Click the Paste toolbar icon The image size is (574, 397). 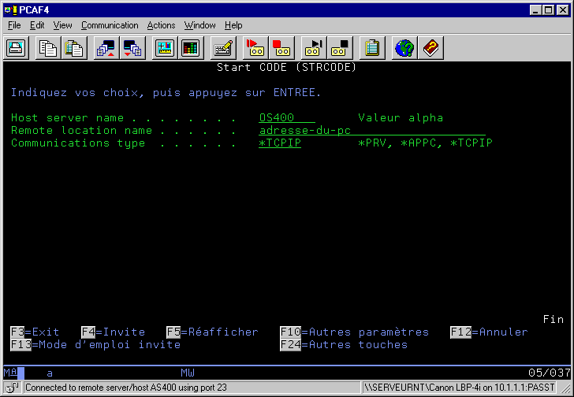click(x=75, y=48)
